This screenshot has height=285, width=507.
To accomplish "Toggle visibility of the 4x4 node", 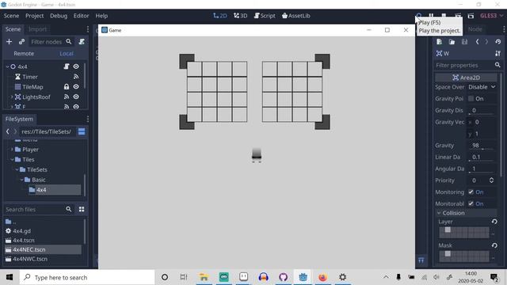I will [x=76, y=66].
